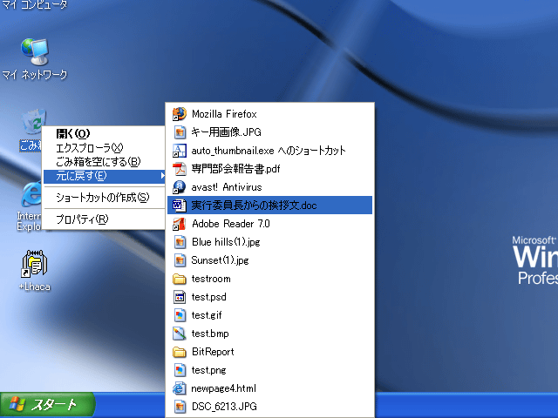Click the image icon for Blue hills(1).jpg

point(180,242)
